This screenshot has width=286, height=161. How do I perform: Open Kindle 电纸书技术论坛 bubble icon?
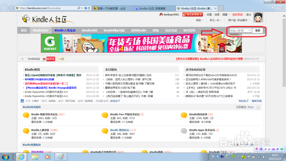click(26, 115)
